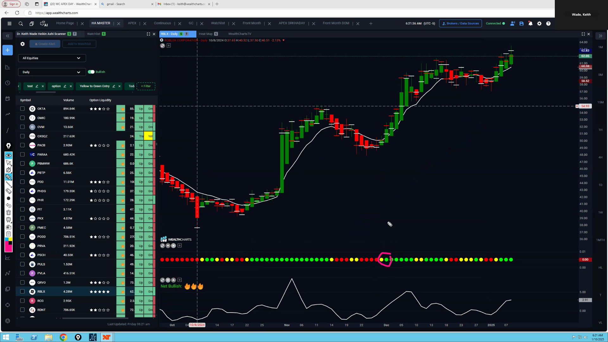Open Brokers / Data Sources
The height and width of the screenshot is (342, 608).
pos(460,23)
